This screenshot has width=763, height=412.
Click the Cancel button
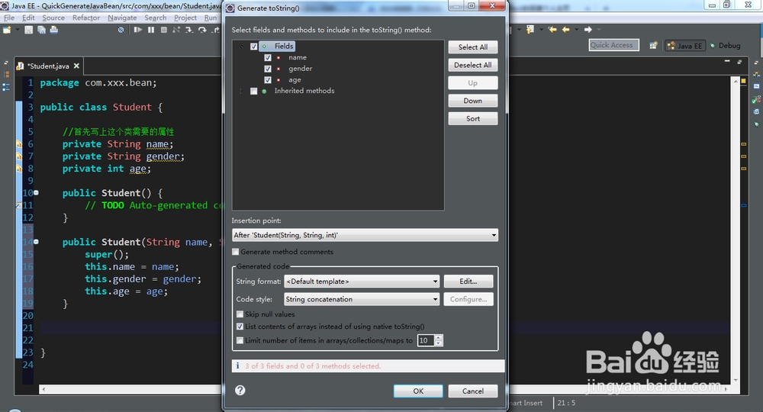point(473,391)
